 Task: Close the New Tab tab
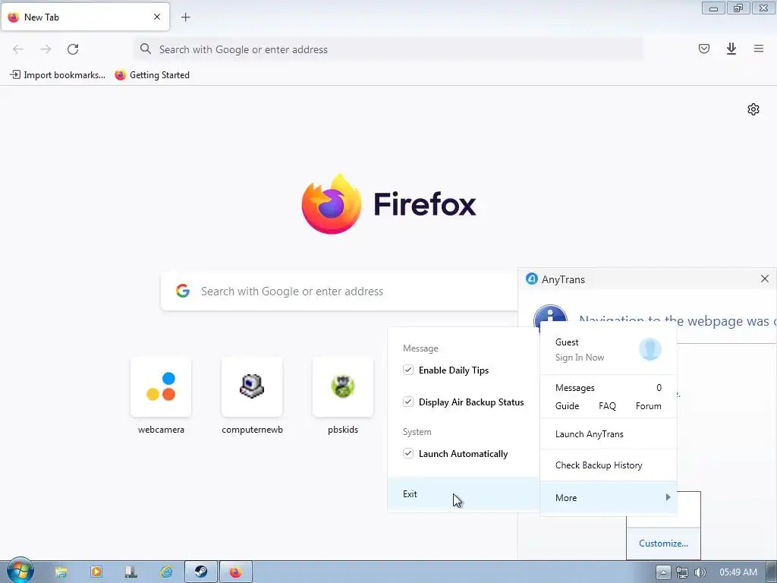(157, 17)
